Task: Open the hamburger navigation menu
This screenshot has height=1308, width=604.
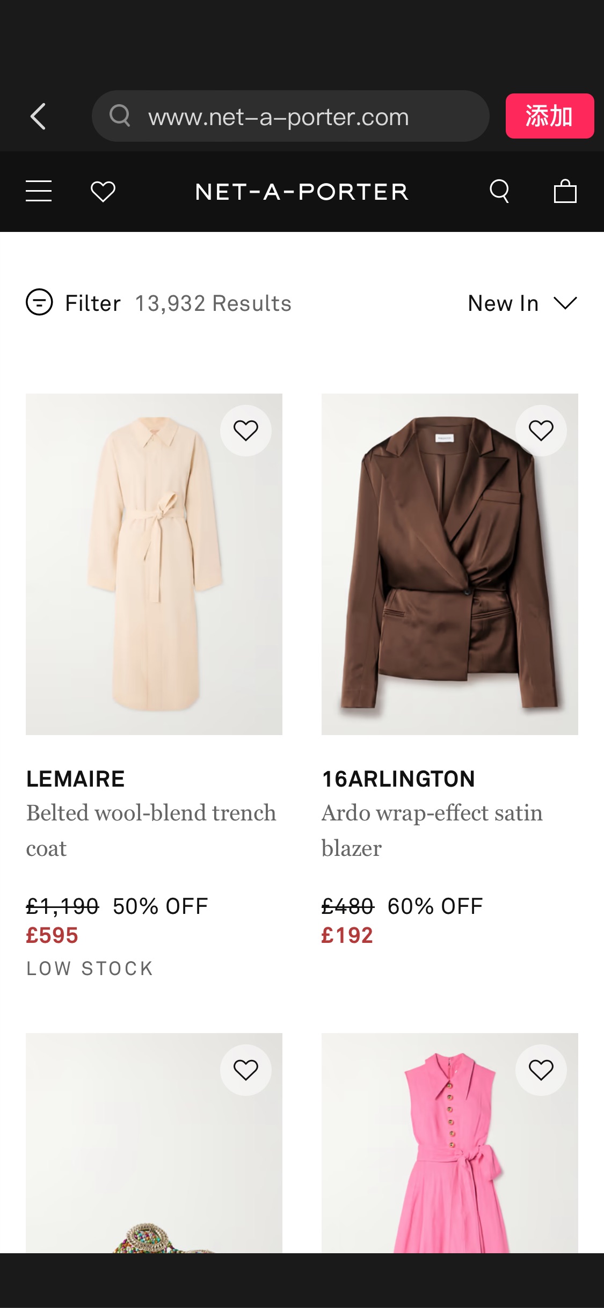Action: (39, 191)
